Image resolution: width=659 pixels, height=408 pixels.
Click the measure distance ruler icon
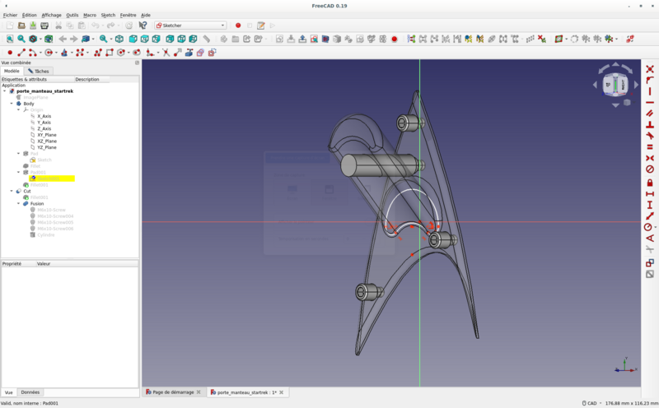point(207,39)
